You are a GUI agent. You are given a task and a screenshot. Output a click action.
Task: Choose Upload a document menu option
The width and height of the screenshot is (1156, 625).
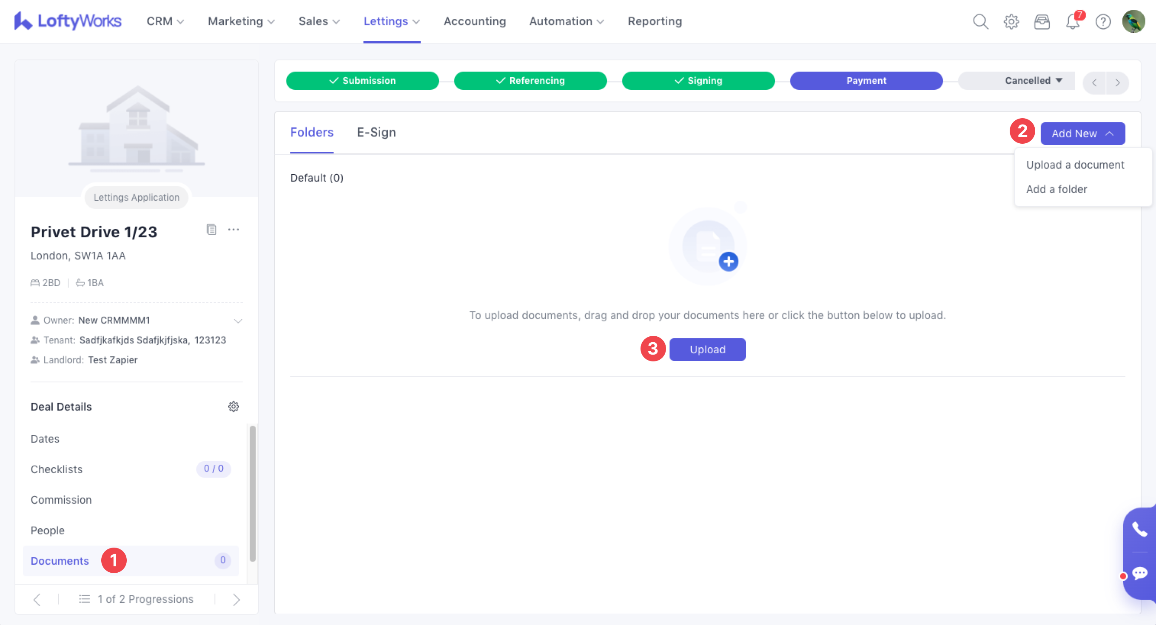coord(1075,165)
